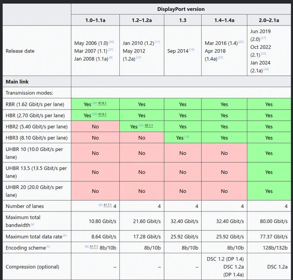Open reference [22] next to Mar 2016 (1.4)
293x280 pixels.
(241, 42)
